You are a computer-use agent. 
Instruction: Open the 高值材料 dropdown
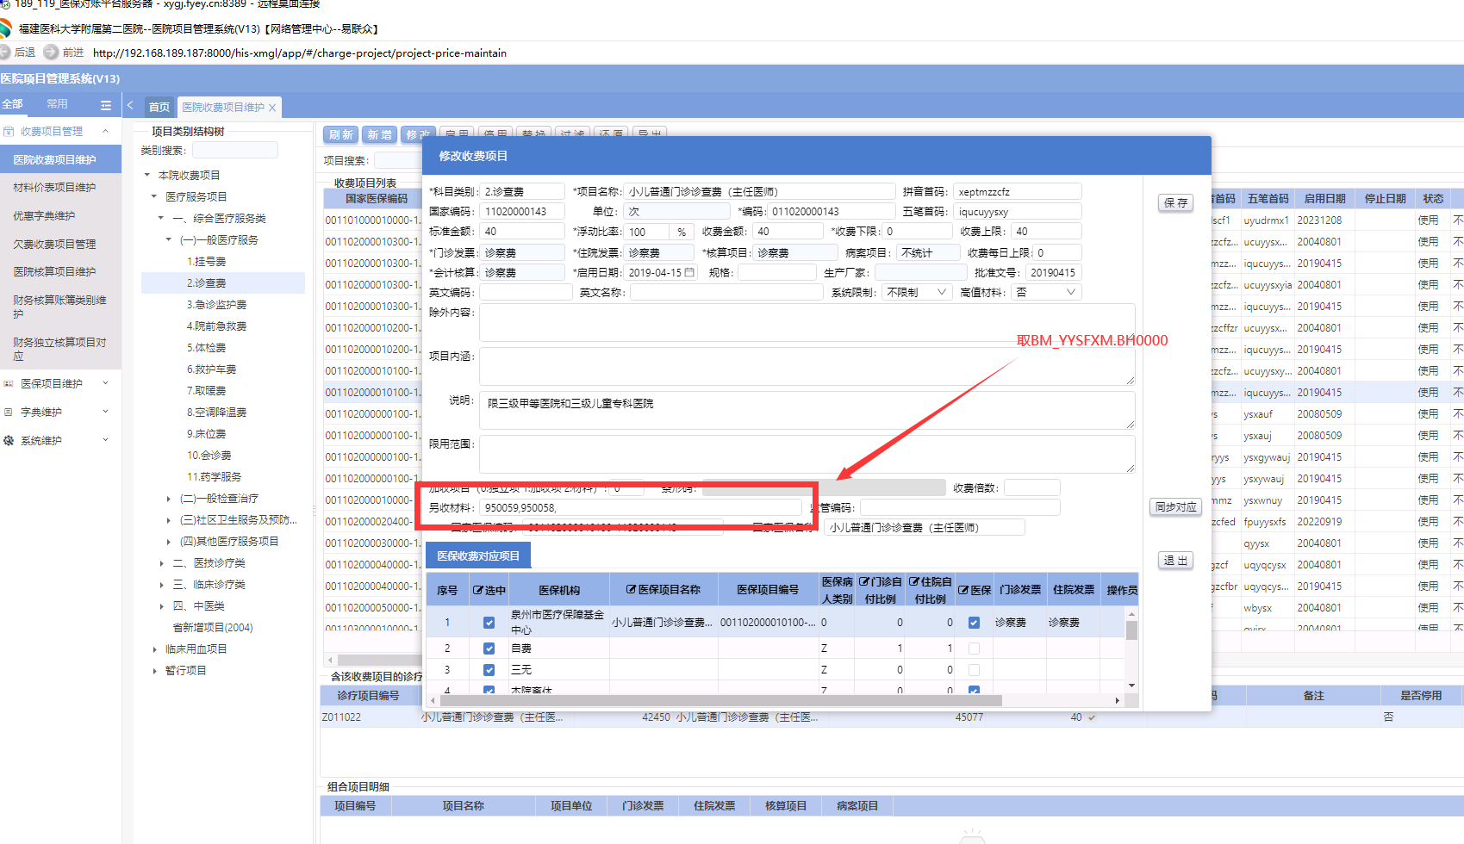point(1046,293)
